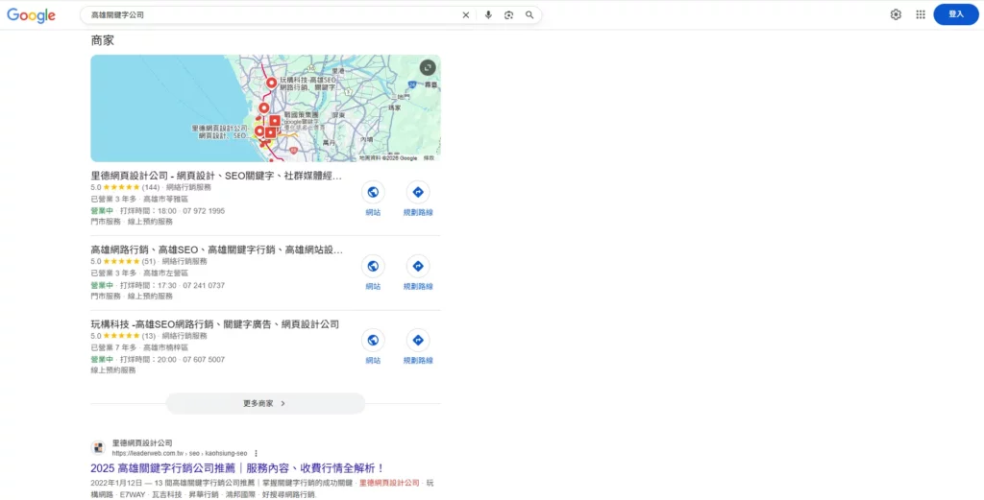Click the map area of local businesses
The width and height of the screenshot is (984, 500).
(x=265, y=108)
